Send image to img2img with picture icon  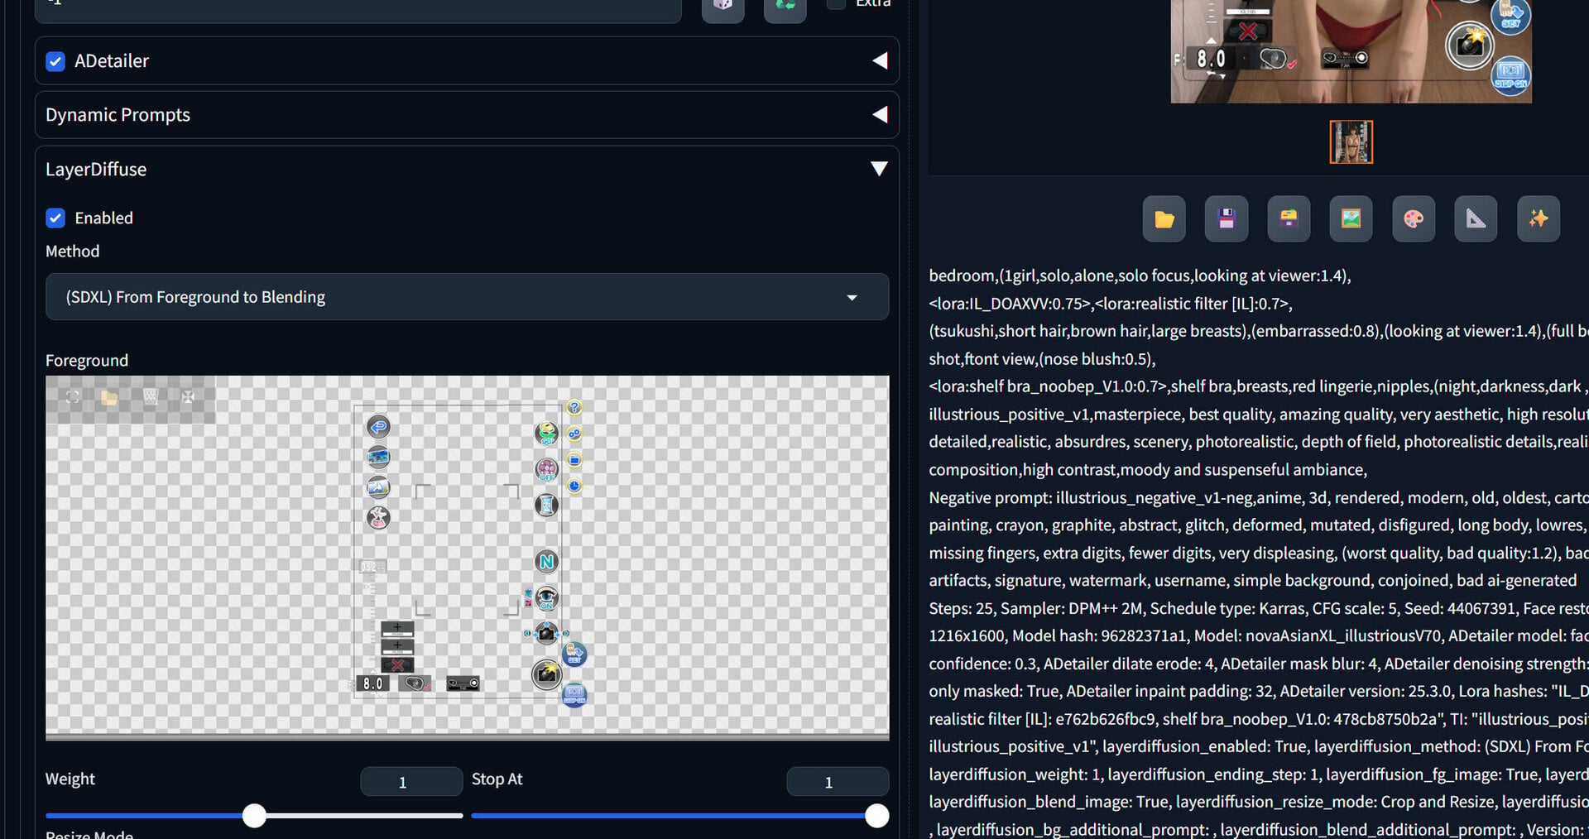[1351, 218]
